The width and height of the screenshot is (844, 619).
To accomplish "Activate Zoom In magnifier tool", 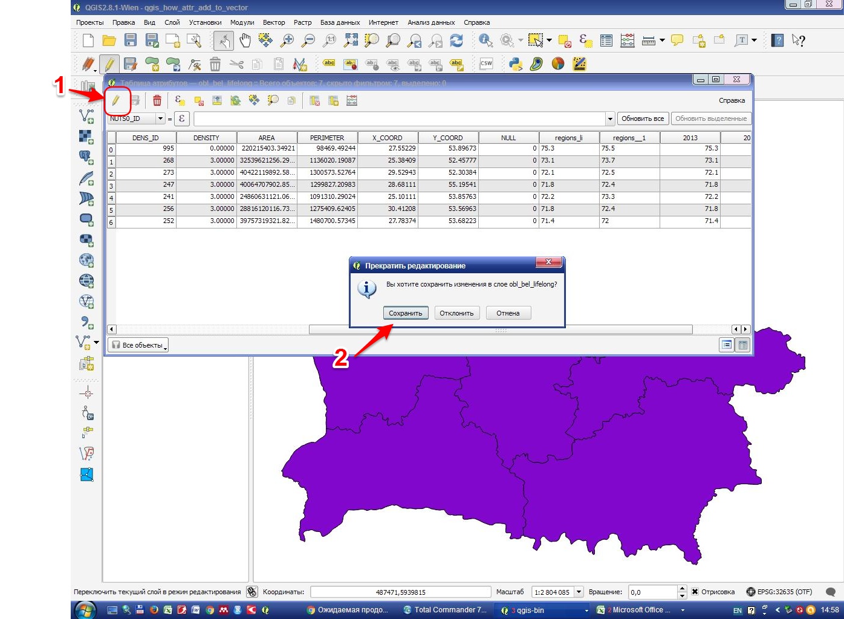I will point(287,41).
